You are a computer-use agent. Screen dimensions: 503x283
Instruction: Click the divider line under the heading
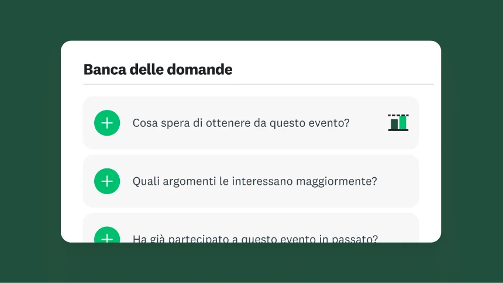point(258,84)
